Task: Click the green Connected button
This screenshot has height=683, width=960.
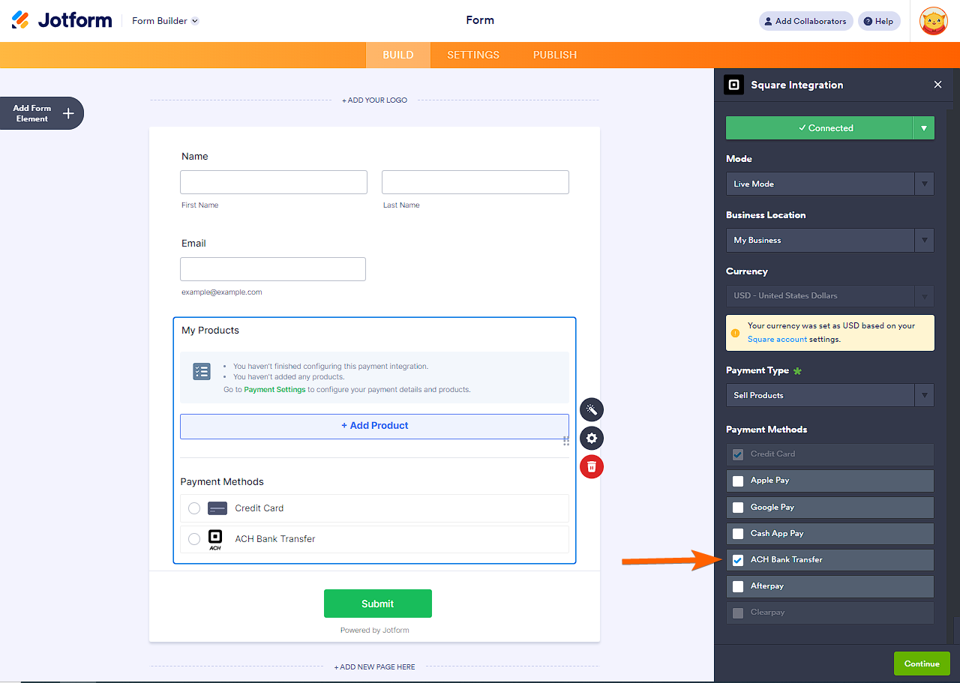Action: point(819,128)
